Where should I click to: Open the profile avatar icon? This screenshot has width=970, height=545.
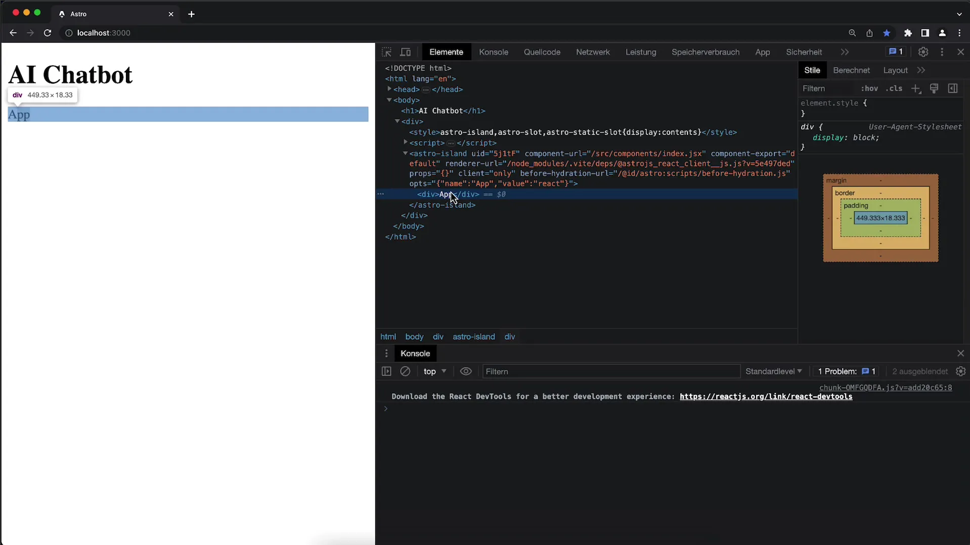942,33
